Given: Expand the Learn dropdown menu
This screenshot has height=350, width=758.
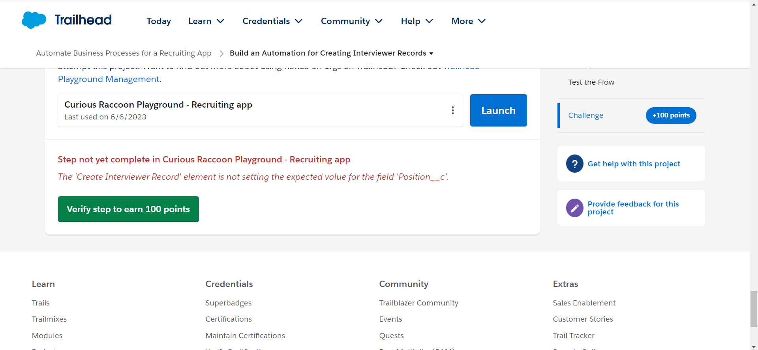Looking at the screenshot, I should tap(206, 21).
